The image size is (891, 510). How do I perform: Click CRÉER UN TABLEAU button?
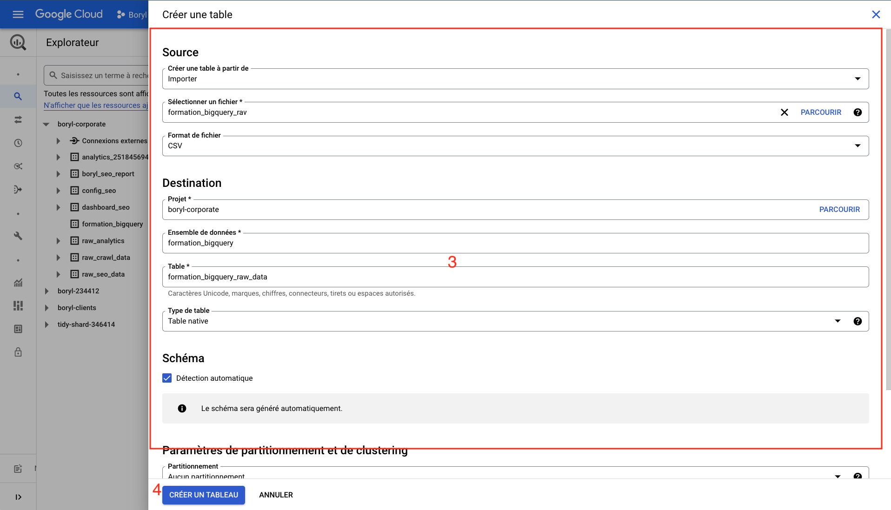203,495
